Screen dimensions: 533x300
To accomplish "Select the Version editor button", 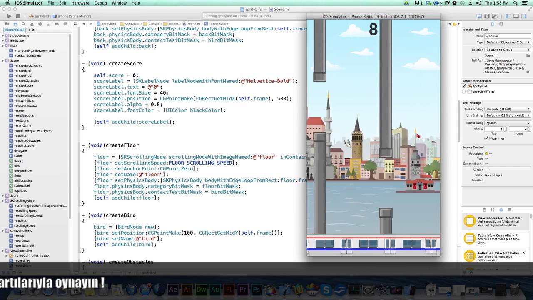I will tap(494, 16).
